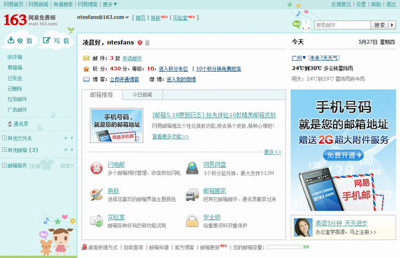Image resolution: width=400 pixels, height=258 pixels.
Task: Click the plus icon beside 其他文件夹
Action: click(65, 138)
